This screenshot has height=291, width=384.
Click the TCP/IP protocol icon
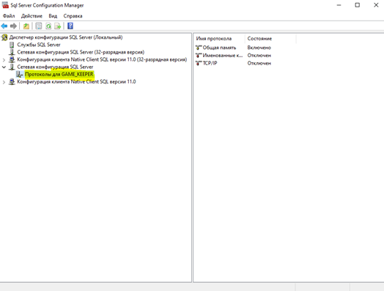point(199,63)
